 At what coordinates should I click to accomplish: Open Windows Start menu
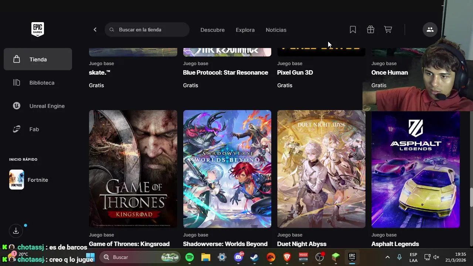point(90,257)
